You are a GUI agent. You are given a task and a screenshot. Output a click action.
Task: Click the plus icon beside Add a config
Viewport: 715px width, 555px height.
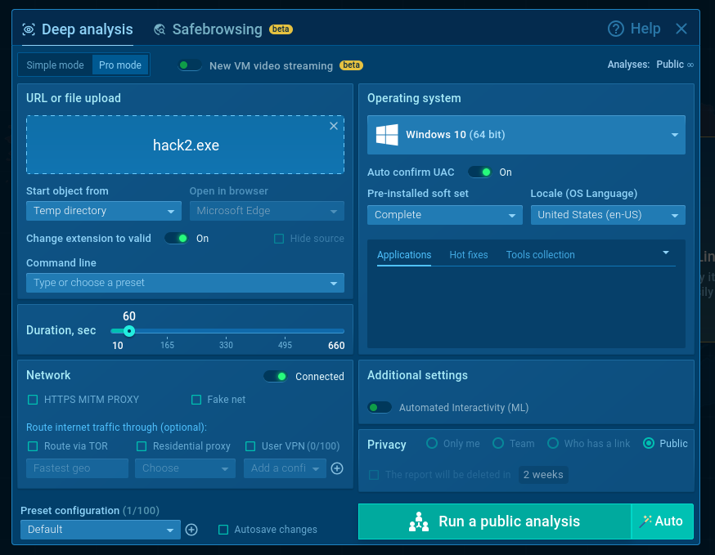pyautogui.click(x=337, y=468)
